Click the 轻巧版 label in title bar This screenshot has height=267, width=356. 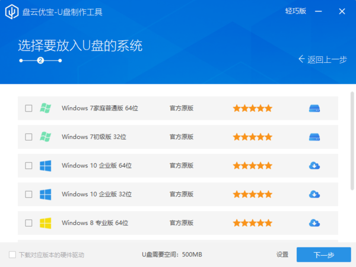(x=295, y=11)
